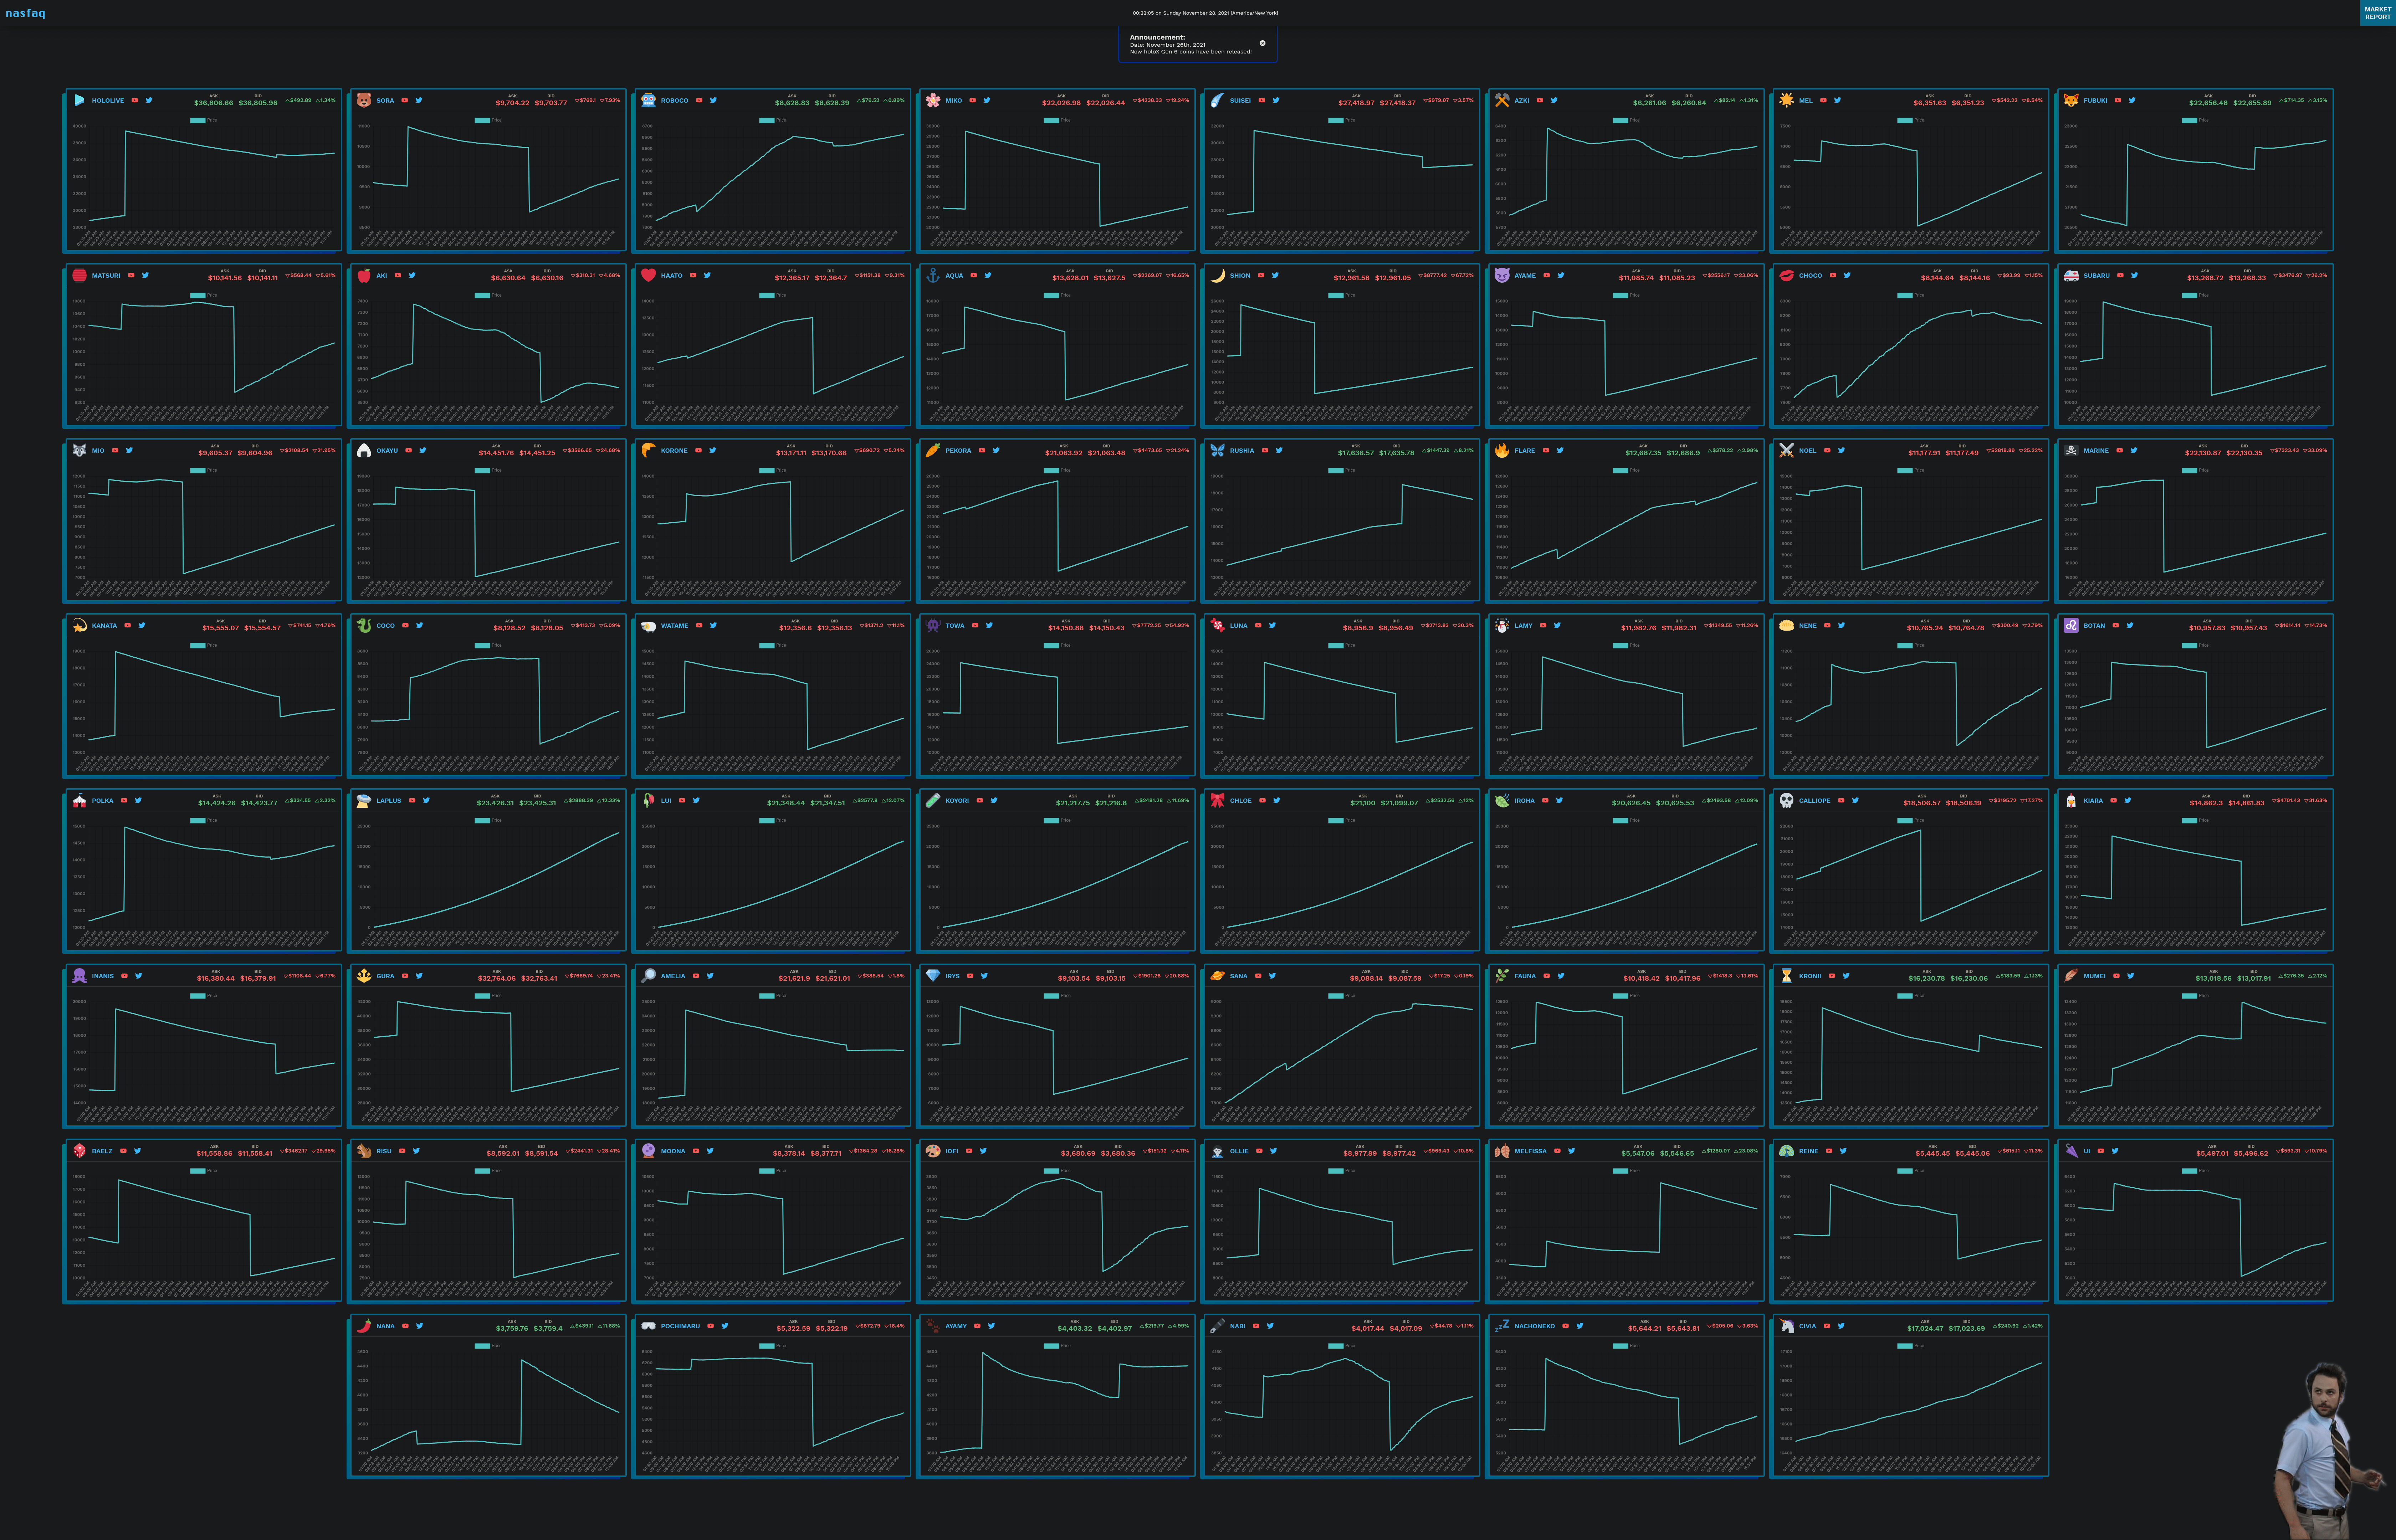Toggle Price legend on KOYORI chart
Image resolution: width=2396 pixels, height=1540 pixels.
click(1058, 820)
